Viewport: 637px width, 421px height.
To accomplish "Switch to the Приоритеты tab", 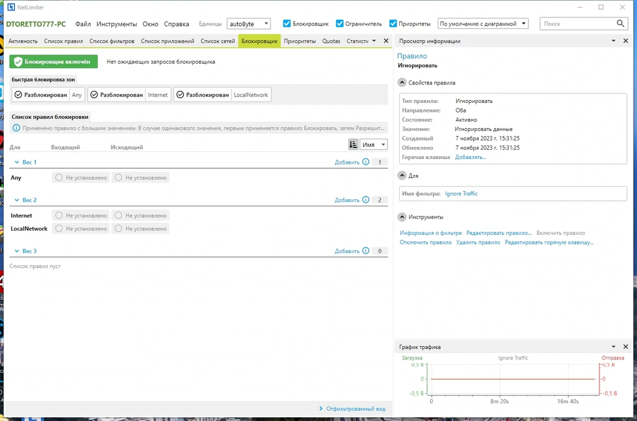I will [300, 41].
